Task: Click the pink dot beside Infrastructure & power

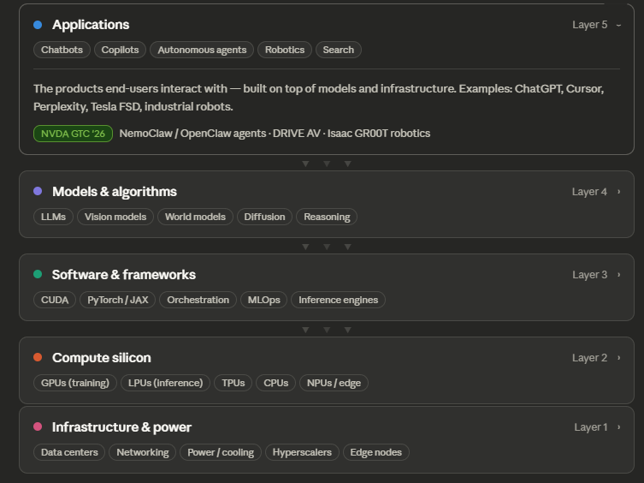Action: [38, 426]
